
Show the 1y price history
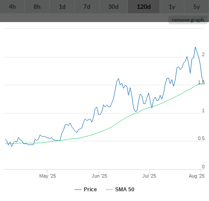pos(172,7)
